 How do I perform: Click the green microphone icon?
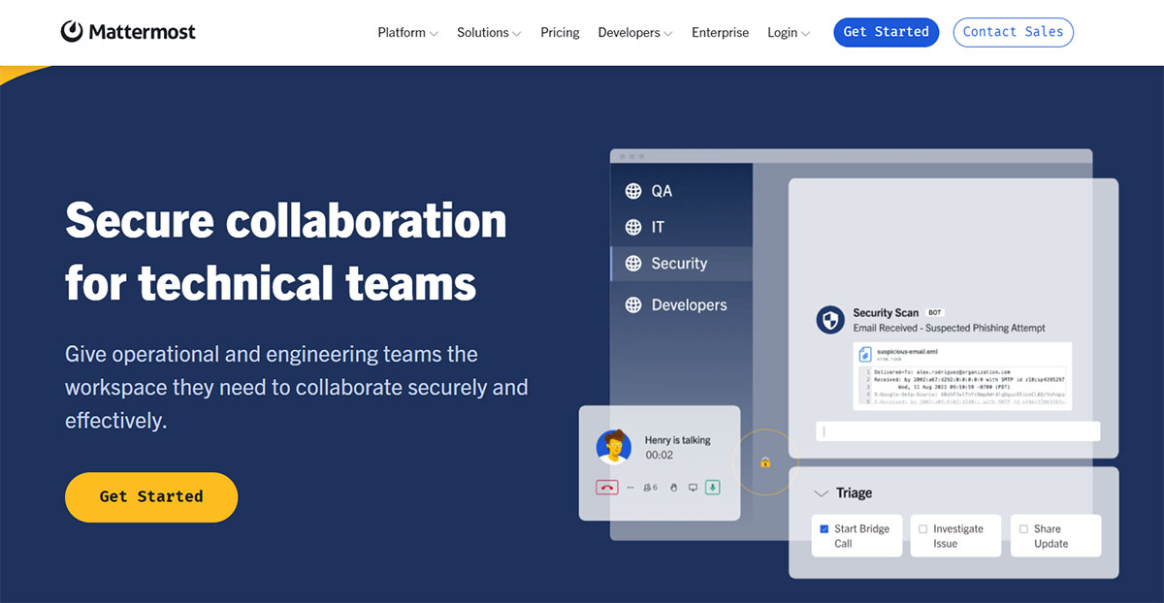[x=713, y=487]
